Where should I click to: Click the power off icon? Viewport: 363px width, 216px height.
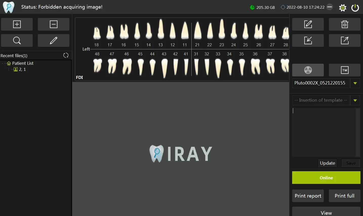(x=355, y=7)
